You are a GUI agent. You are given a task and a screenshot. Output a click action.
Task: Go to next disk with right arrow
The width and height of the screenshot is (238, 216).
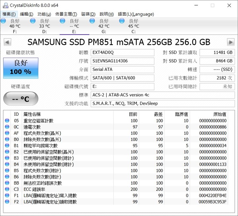click(x=231, y=42)
